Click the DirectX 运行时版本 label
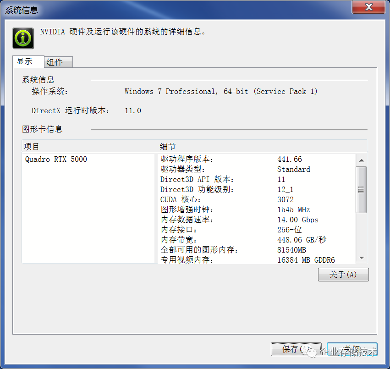390x369 pixels. [71, 110]
